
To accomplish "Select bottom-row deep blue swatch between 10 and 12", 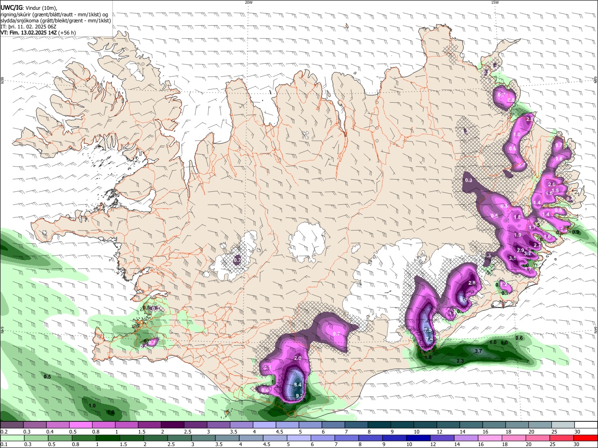I will (x=419, y=438).
